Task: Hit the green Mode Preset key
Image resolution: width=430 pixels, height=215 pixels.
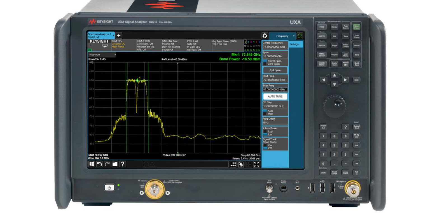Action: point(357,27)
